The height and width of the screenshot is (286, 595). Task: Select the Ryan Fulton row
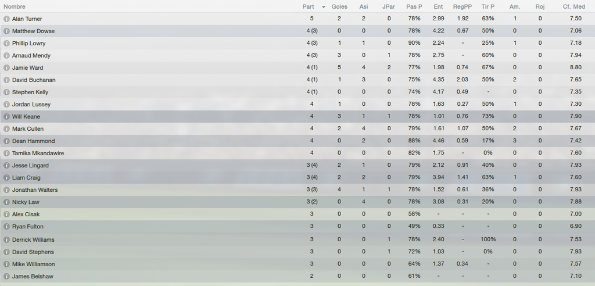pyautogui.click(x=297, y=226)
